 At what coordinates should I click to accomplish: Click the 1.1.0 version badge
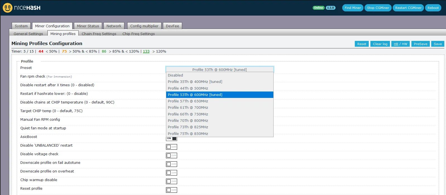pyautogui.click(x=331, y=8)
